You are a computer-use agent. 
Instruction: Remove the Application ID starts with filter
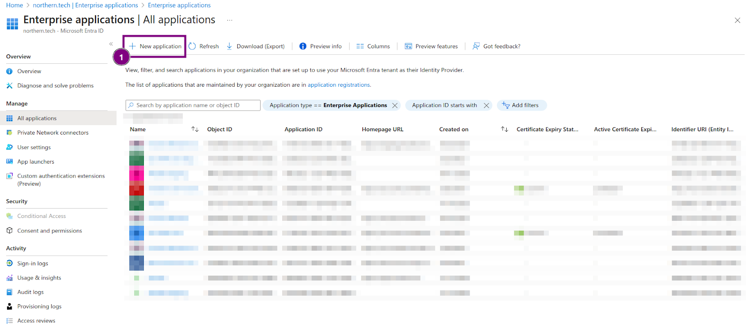(x=487, y=105)
